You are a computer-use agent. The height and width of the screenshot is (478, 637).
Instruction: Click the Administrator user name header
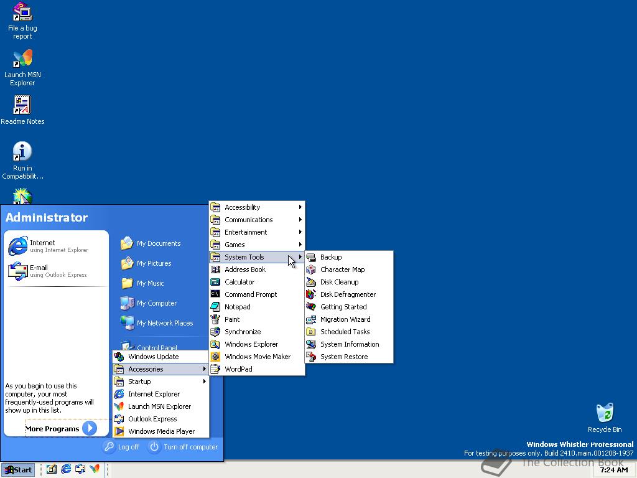tap(47, 217)
